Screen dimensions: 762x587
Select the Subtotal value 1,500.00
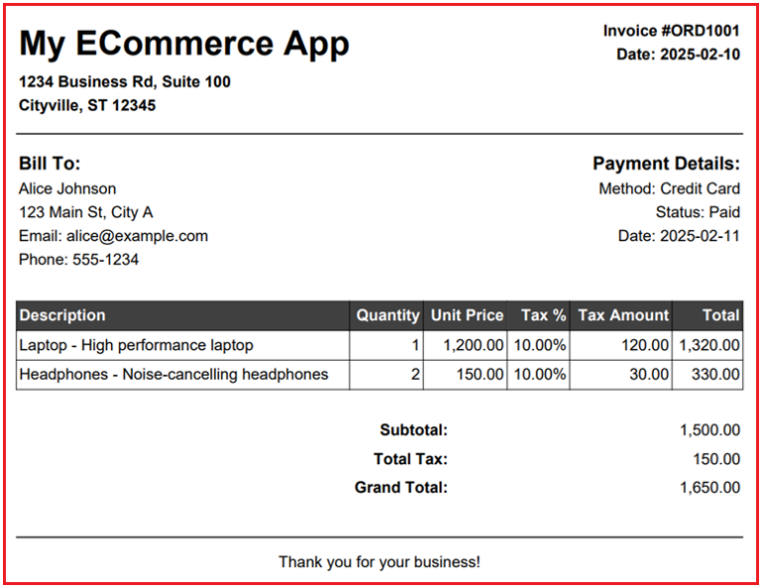click(709, 430)
